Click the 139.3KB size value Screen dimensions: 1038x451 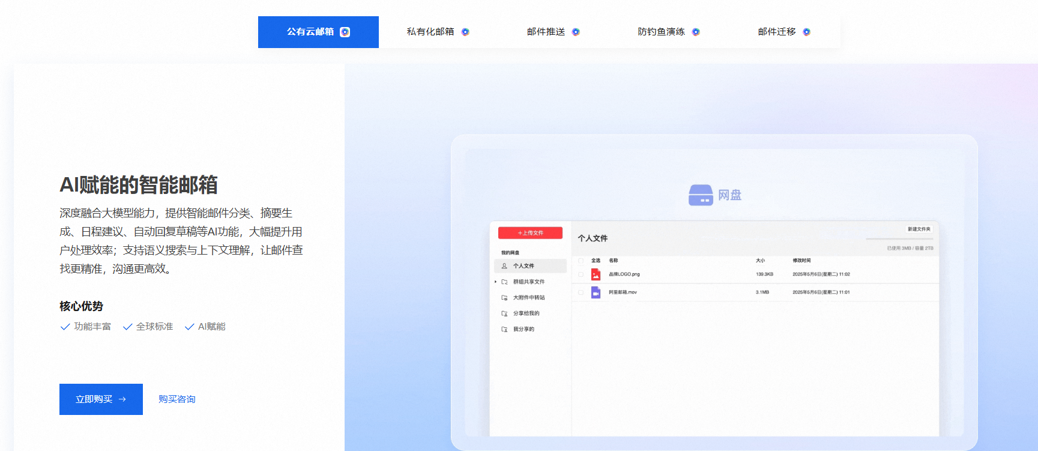(764, 274)
